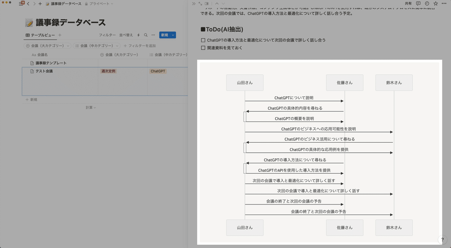Check the ChatGPTの導入方法と最適化 to-do checkbox
The image size is (451, 248).
pyautogui.click(x=203, y=40)
